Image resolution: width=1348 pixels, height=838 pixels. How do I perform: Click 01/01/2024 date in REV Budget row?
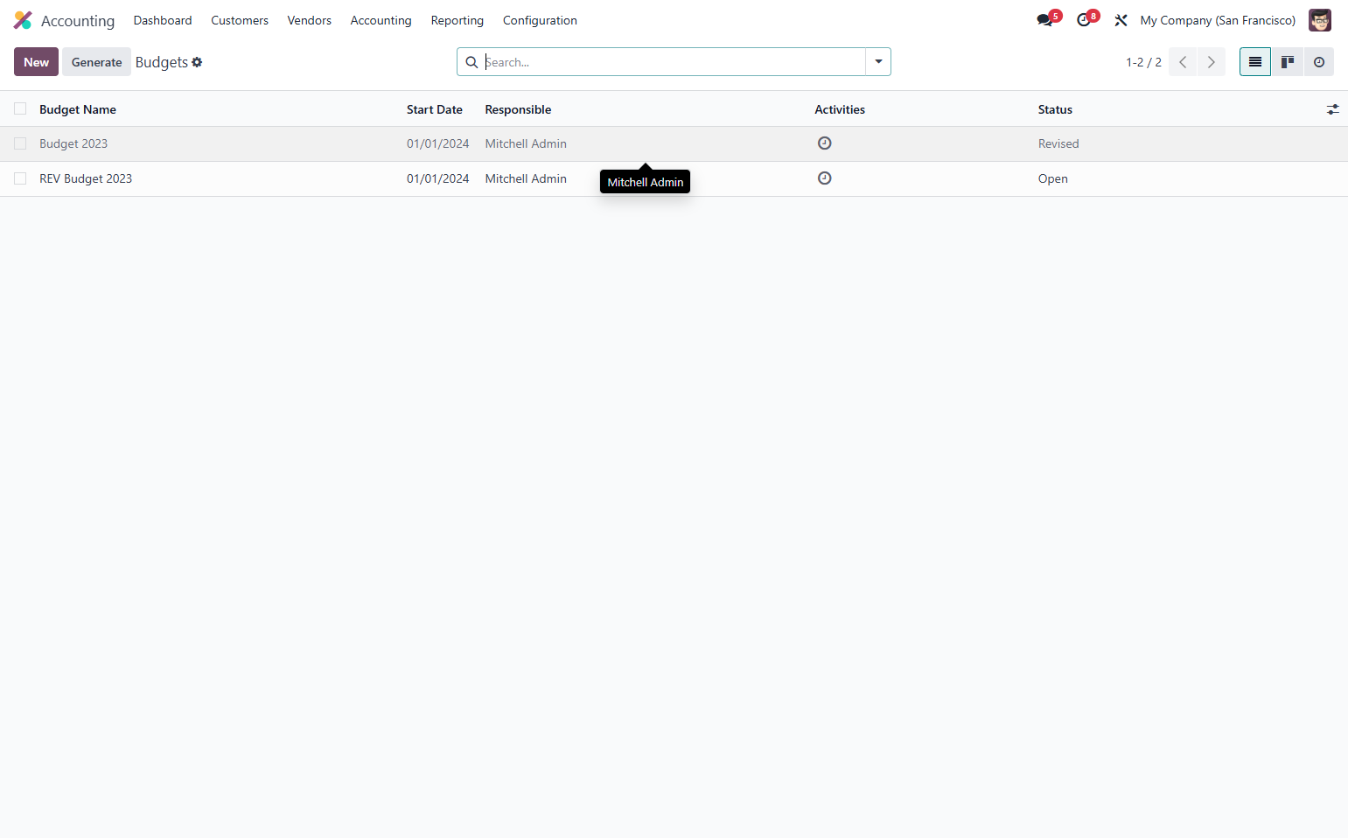click(x=437, y=178)
